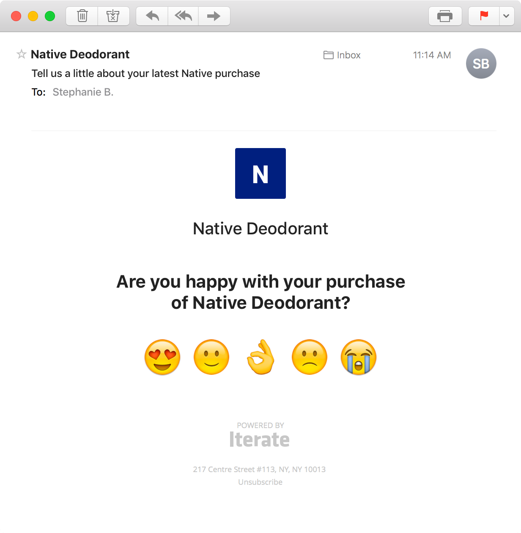The image size is (521, 533).
Task: Forward this email with the arrow icon
Action: (214, 16)
